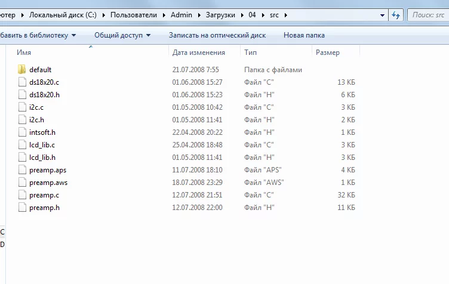Refresh the folder with the address bar arrows icon

point(396,15)
